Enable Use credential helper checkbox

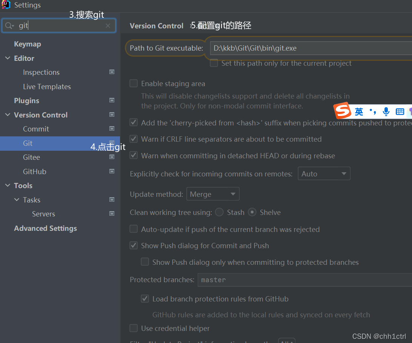point(134,328)
